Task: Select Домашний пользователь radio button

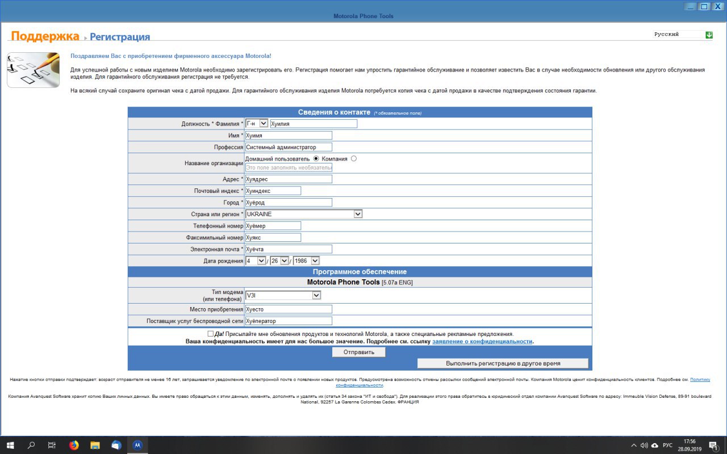Action: [316, 158]
